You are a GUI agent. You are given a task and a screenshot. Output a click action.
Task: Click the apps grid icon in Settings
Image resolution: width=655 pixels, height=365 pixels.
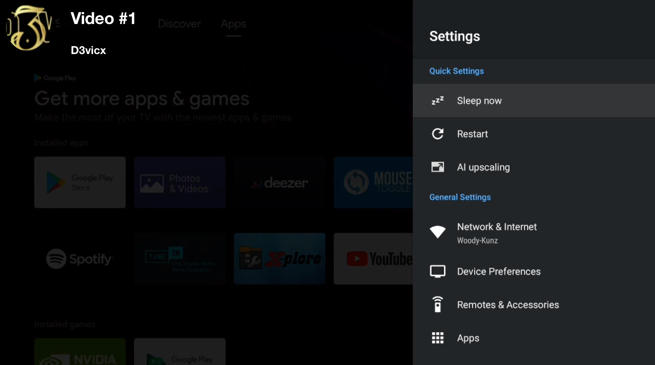click(x=437, y=338)
